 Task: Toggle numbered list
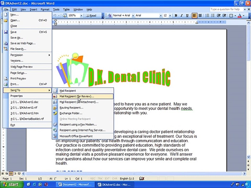(207, 15)
